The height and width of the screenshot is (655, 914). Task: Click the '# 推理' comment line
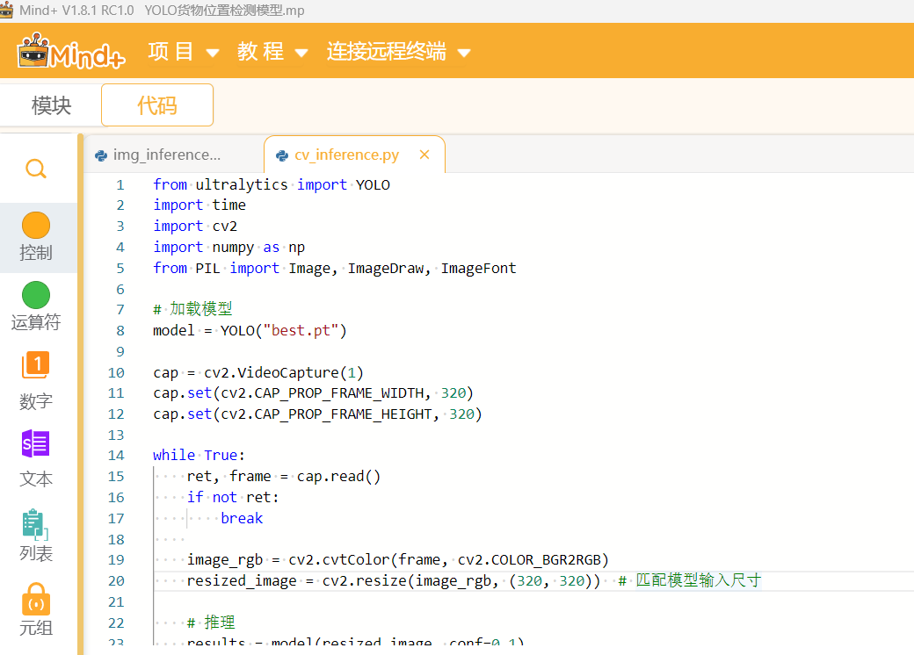(211, 623)
